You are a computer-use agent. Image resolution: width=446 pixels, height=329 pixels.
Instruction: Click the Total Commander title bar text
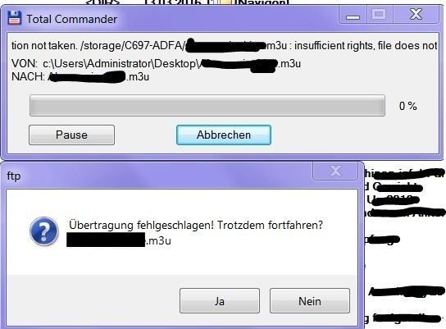pos(71,19)
